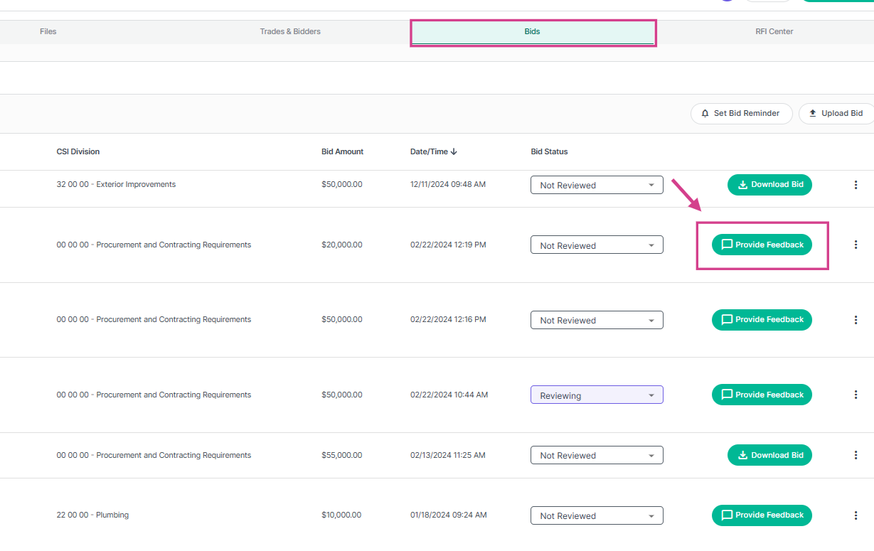874x551 pixels.
Task: Open kebab menu for $55,000.00 bid row
Action: tap(856, 455)
